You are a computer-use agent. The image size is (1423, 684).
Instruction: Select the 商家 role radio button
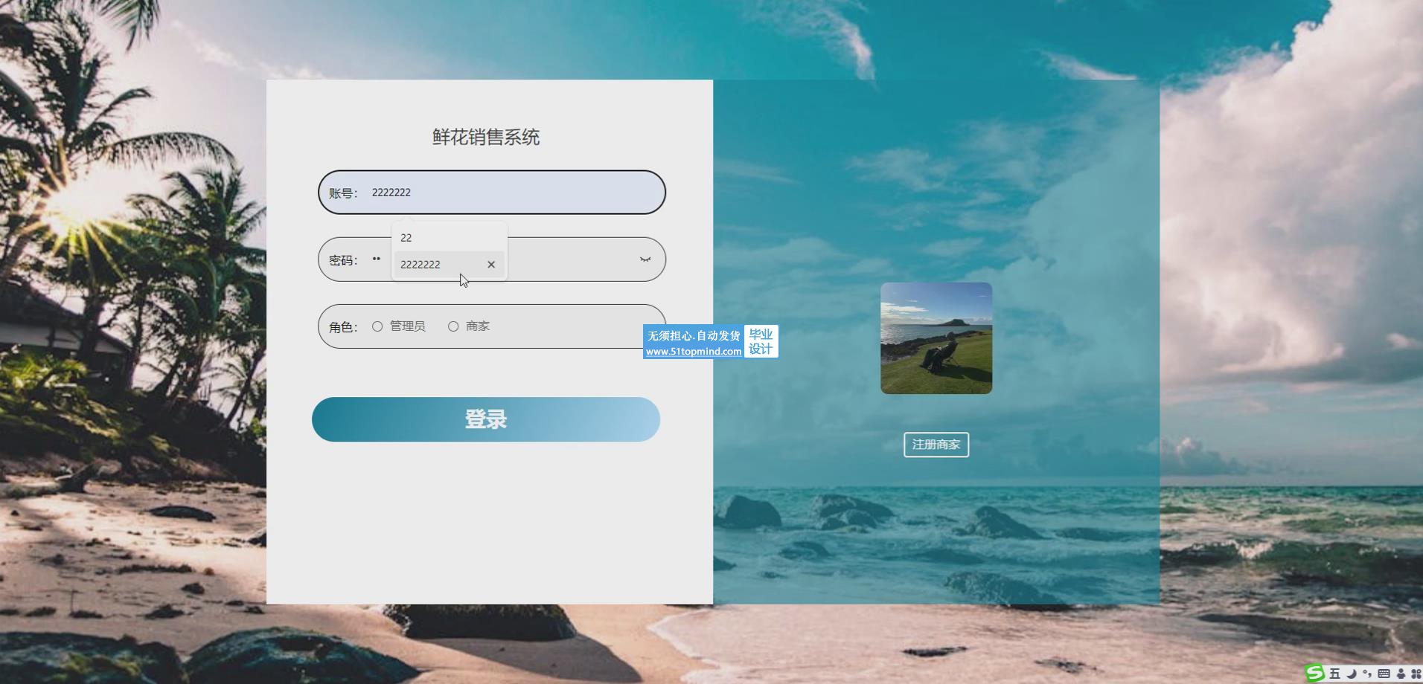453,326
